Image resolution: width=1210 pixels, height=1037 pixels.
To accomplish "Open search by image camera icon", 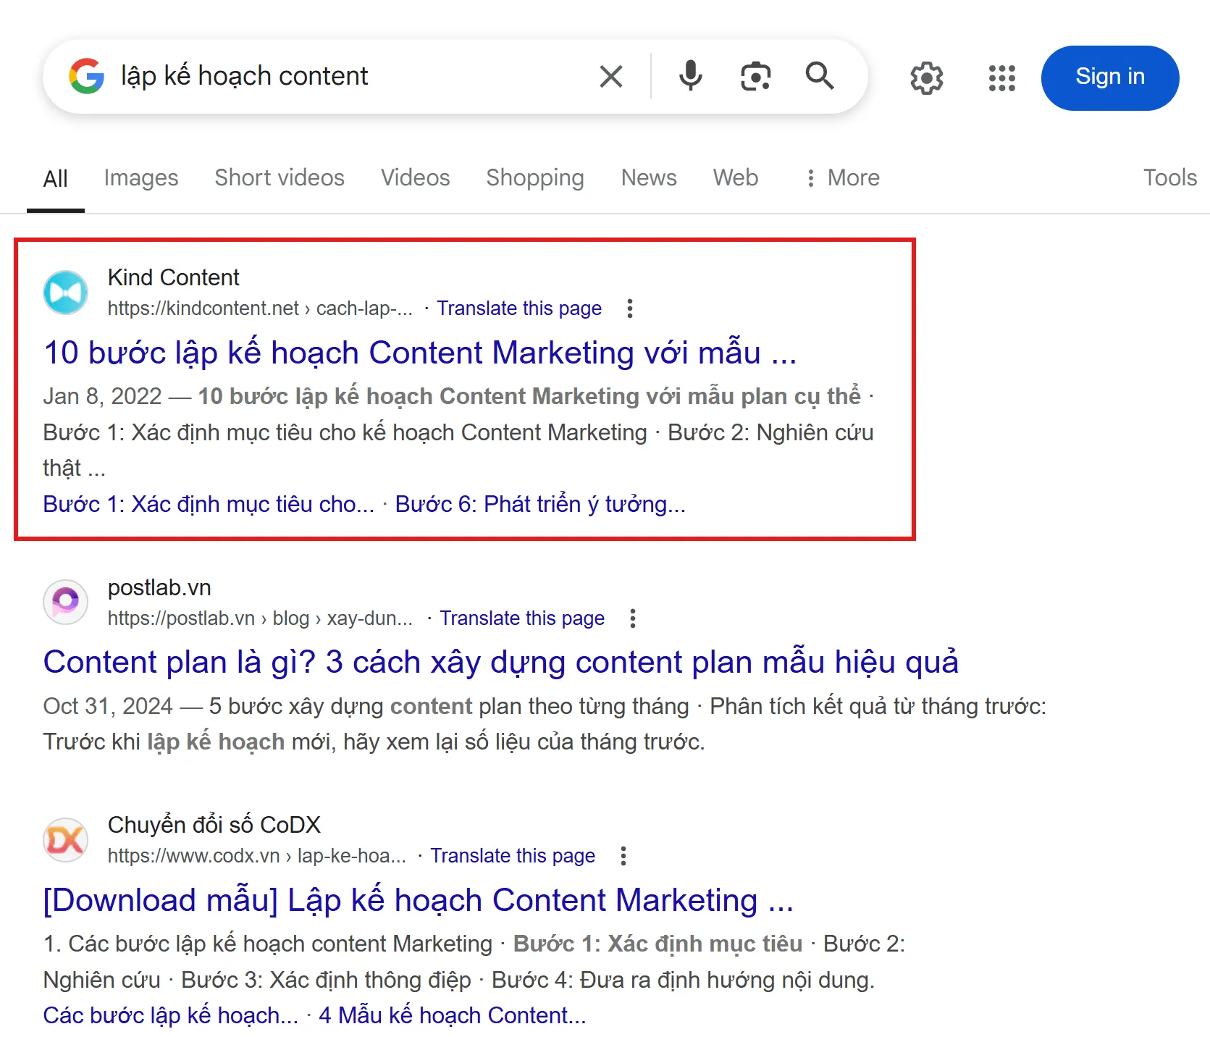I will click(755, 76).
